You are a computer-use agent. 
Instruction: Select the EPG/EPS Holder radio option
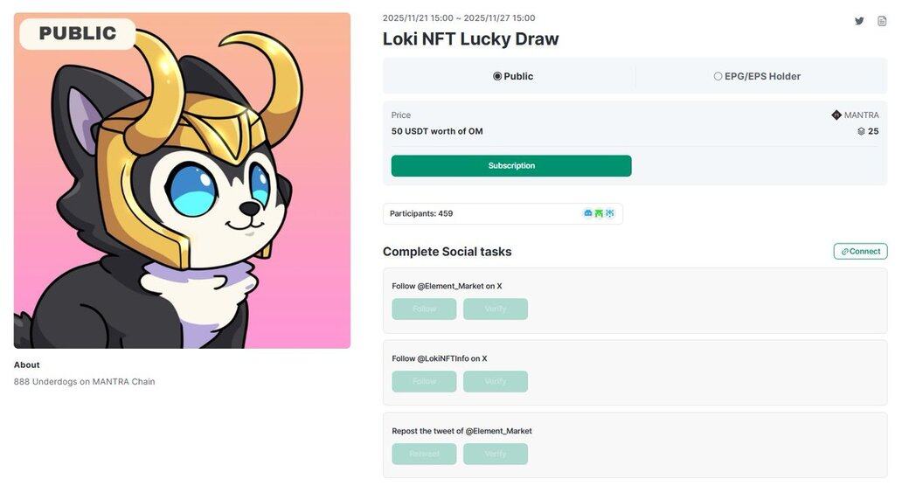click(x=718, y=76)
